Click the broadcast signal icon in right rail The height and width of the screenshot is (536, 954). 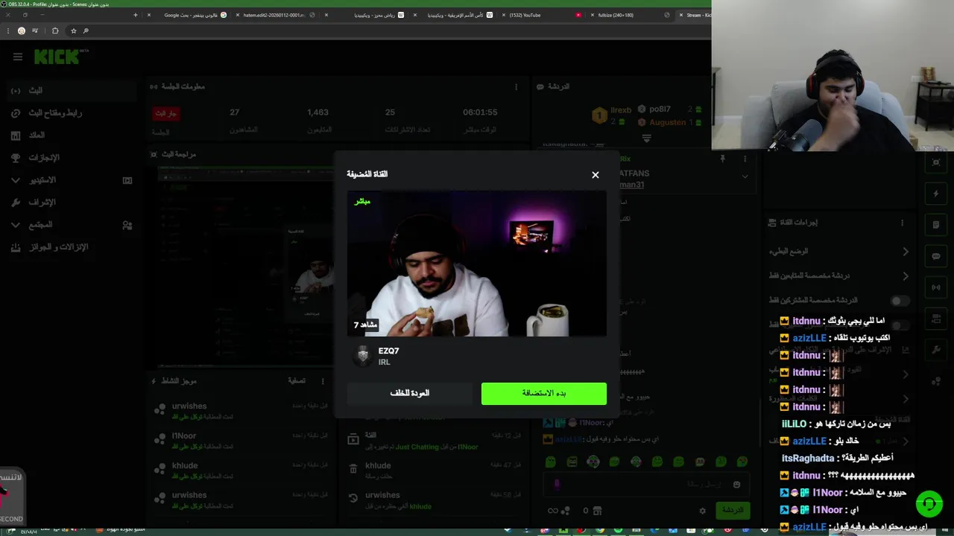pos(936,287)
